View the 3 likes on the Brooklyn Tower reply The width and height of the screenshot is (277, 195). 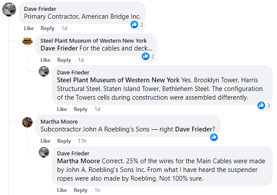(264, 105)
